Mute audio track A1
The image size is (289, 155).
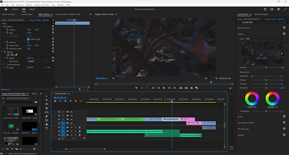point(71,127)
